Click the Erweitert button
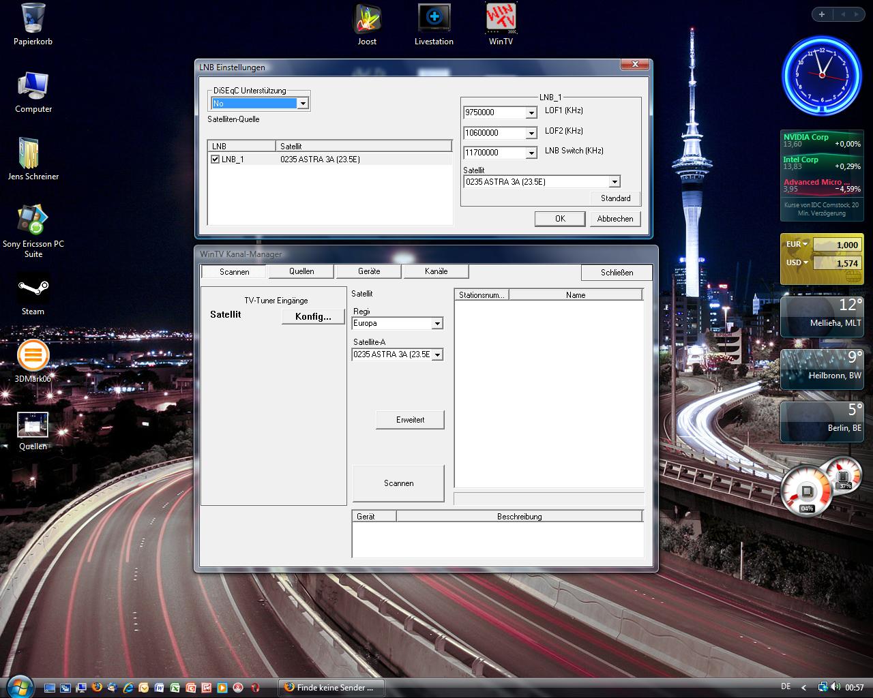873x698 pixels. (410, 420)
